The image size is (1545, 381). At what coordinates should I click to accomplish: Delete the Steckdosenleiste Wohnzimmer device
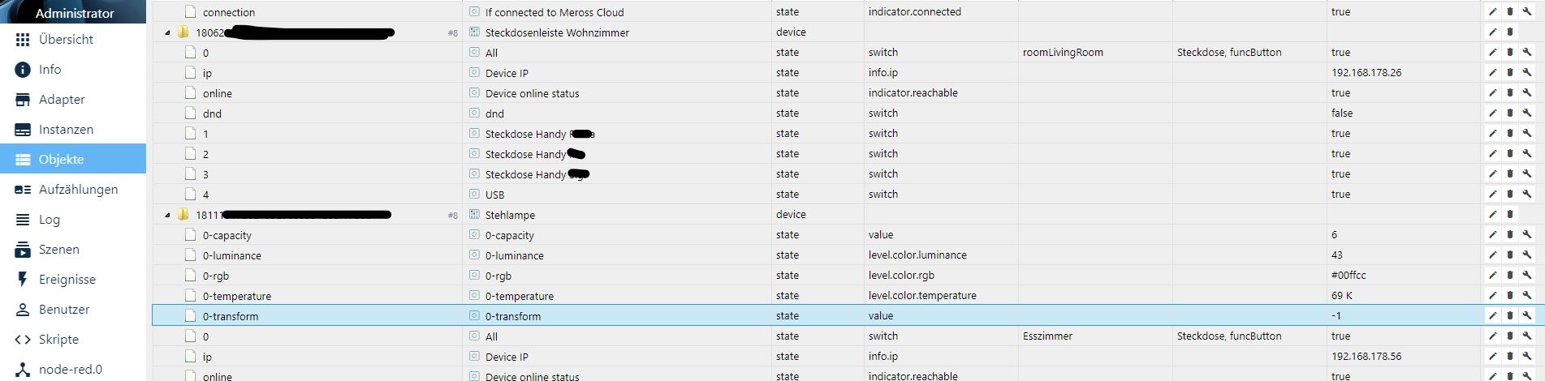[1510, 32]
